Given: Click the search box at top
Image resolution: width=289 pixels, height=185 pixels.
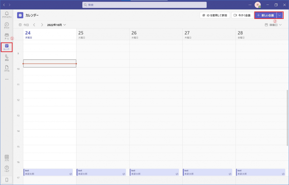Looking at the screenshot, I should pos(144,5).
